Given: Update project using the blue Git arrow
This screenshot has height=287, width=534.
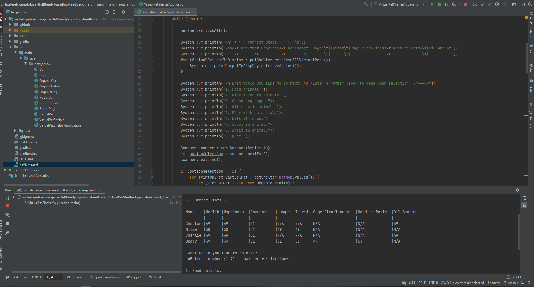Looking at the screenshot, I should [x=483, y=4].
